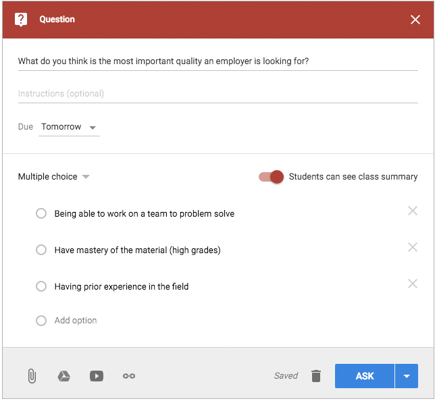Delete the question with the trash icon

[x=316, y=376]
